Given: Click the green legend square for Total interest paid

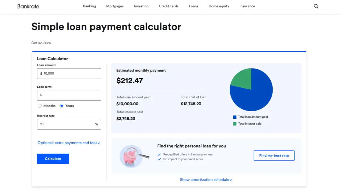Looking at the screenshot, I should [x=234, y=123].
